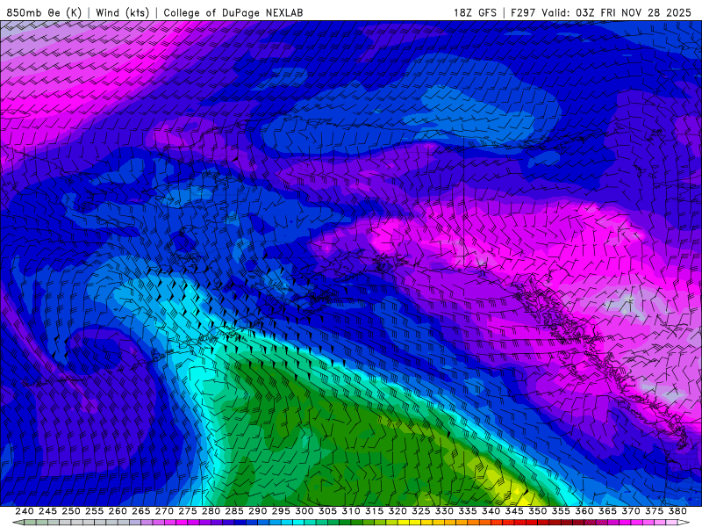Click the 255 value on the color scale
The width and height of the screenshot is (702, 527).
[94, 511]
